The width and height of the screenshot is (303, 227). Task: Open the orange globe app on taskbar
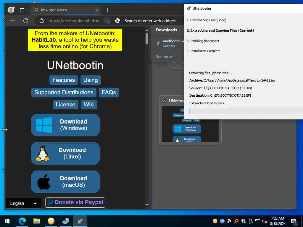pos(51,221)
